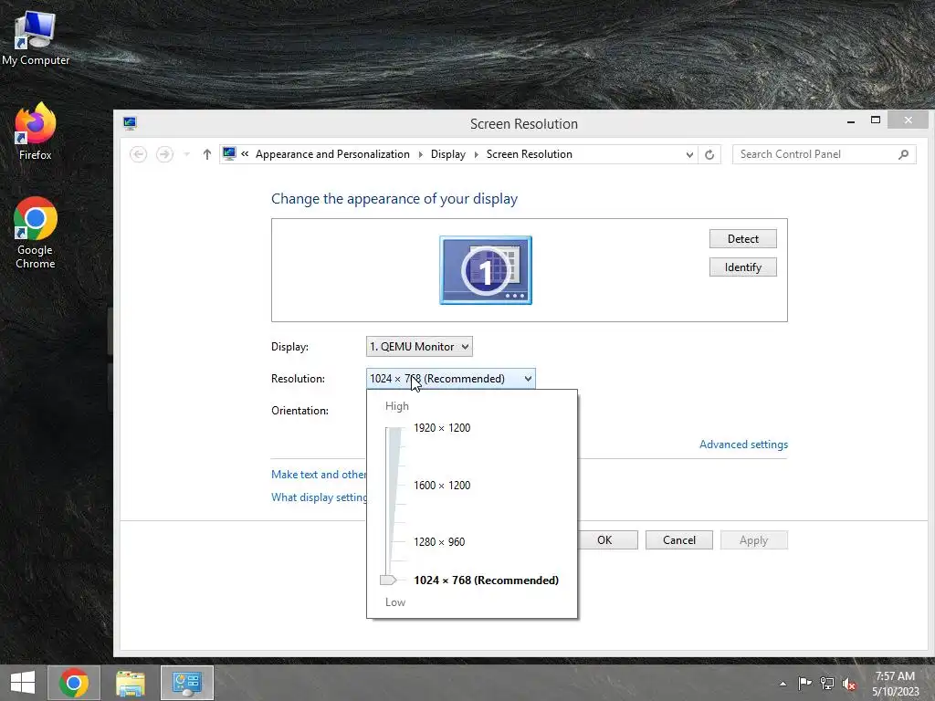Open Chrome from the taskbar
This screenshot has width=935, height=701.
coord(74,683)
